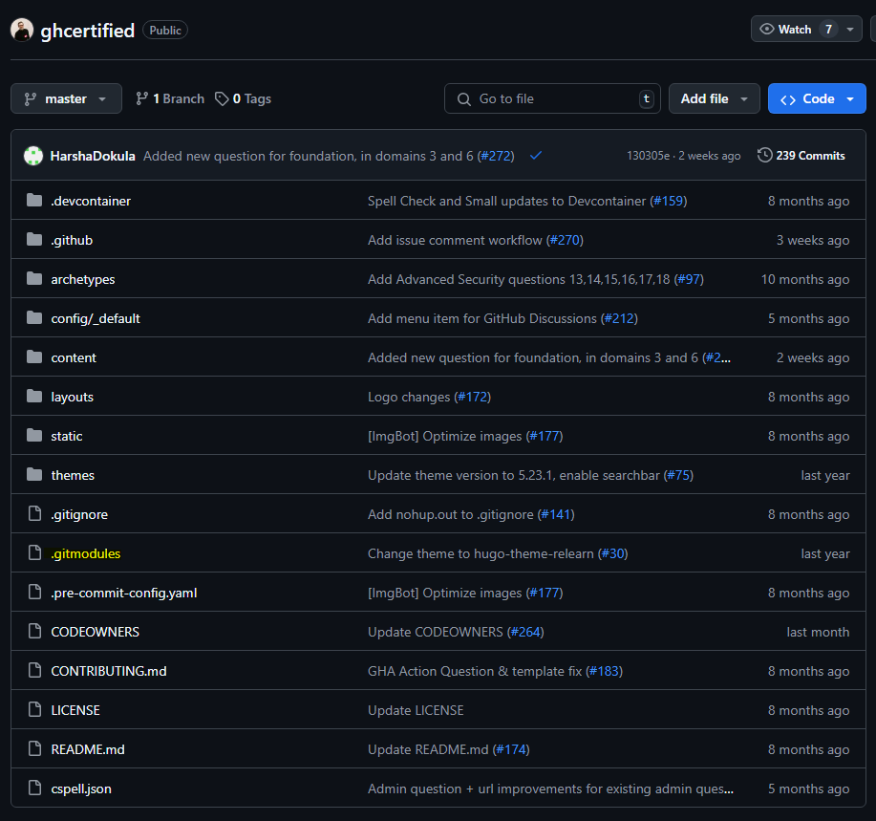The height and width of the screenshot is (821, 876).
Task: Open the 0 Tags link
Action: (243, 99)
